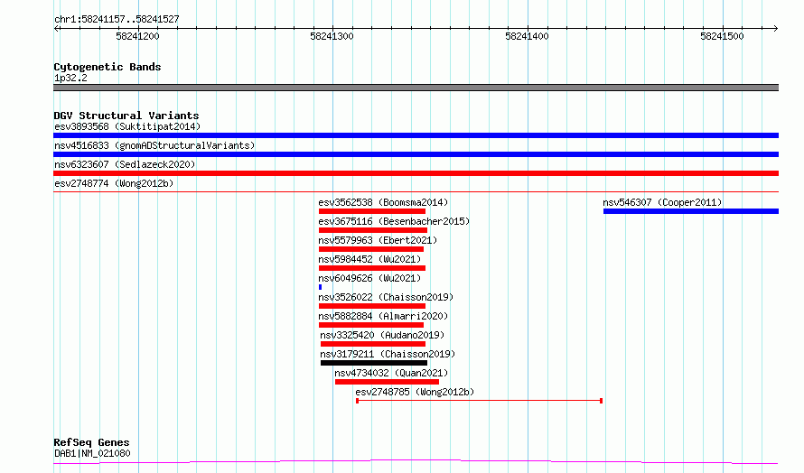Click red bar below esv3675116 (Besenbacher2015)
Image resolution: width=804 pixels, height=473 pixels.
pyautogui.click(x=373, y=230)
